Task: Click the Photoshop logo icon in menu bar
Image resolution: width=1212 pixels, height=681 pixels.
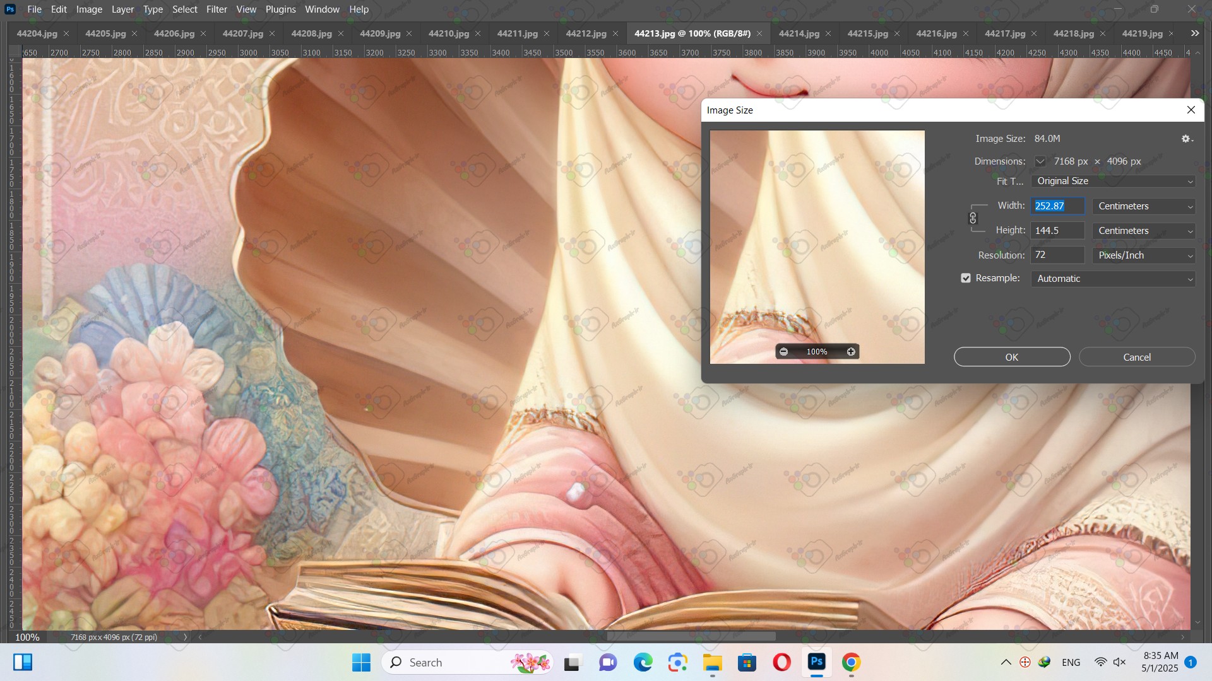Action: pos(10,9)
